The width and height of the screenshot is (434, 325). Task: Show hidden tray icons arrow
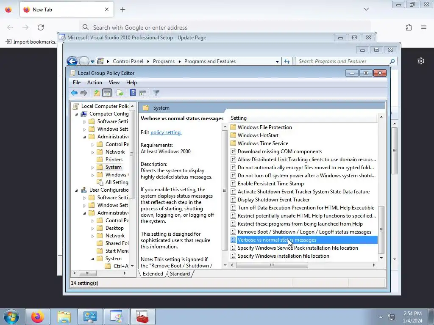point(381,317)
